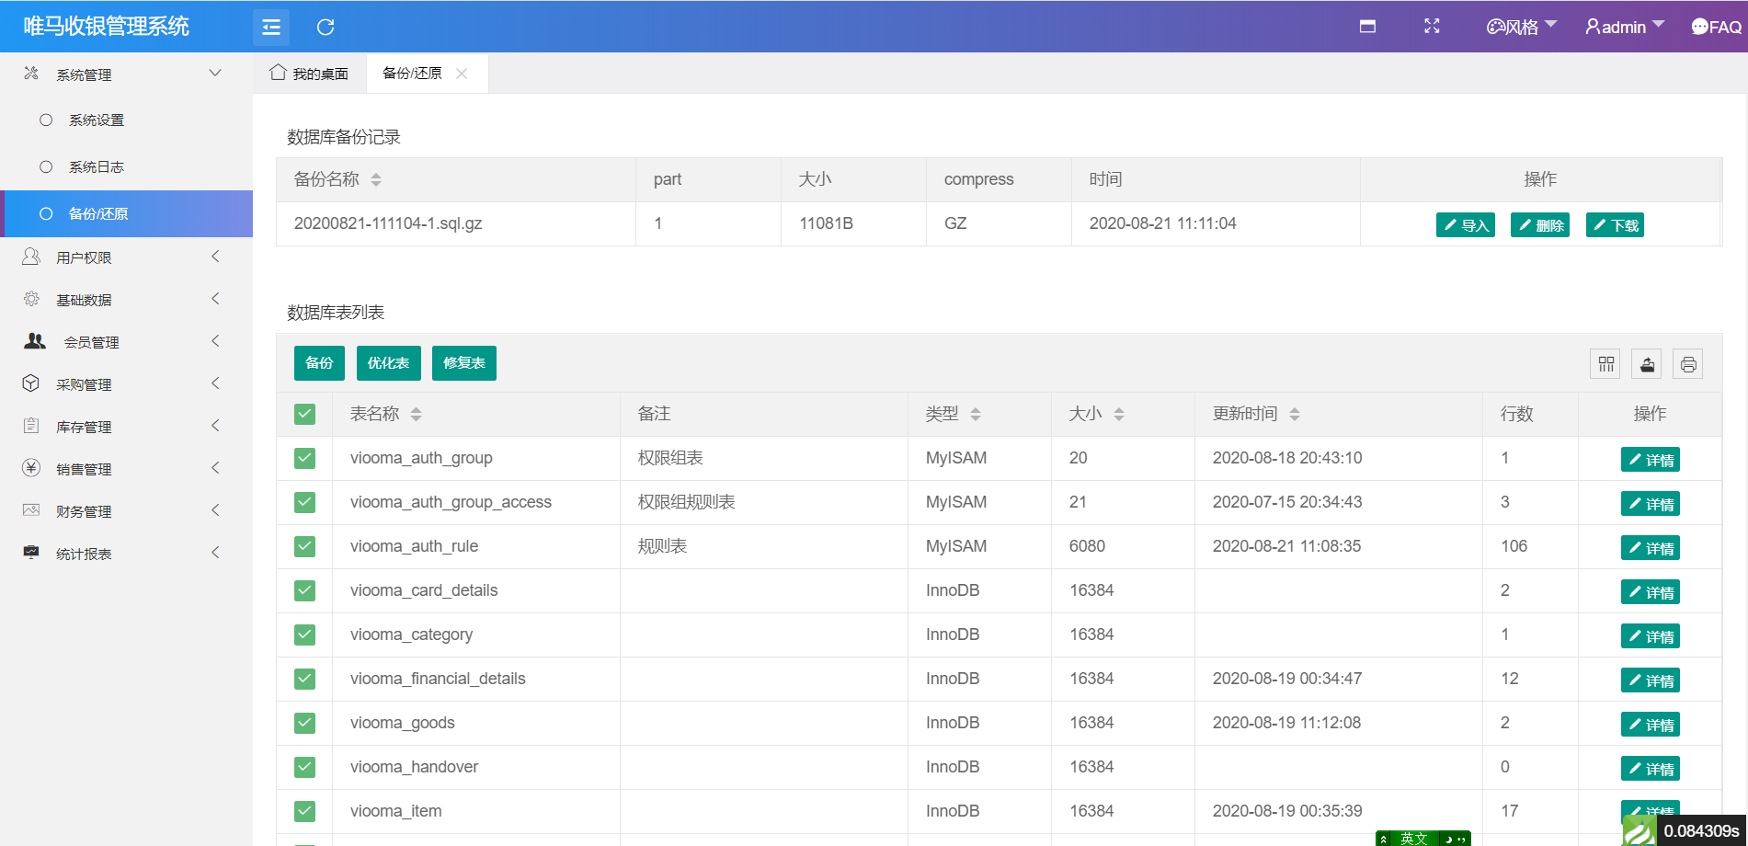The image size is (1748, 846).
Task: Uncheck the viooma_category row checkbox
Action: 305,634
